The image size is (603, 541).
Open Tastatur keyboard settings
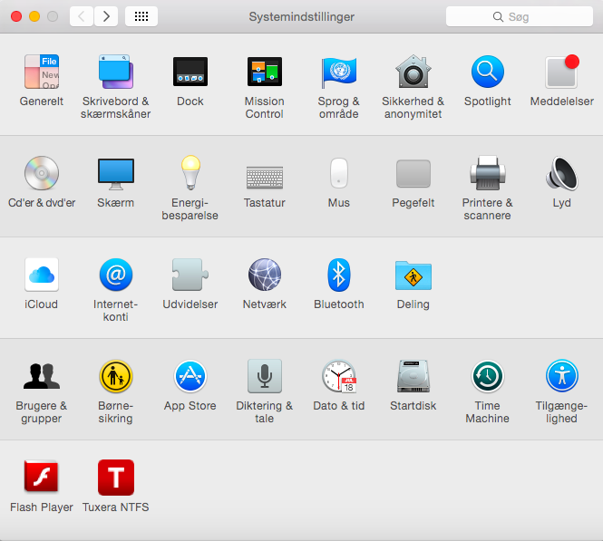pos(264,173)
